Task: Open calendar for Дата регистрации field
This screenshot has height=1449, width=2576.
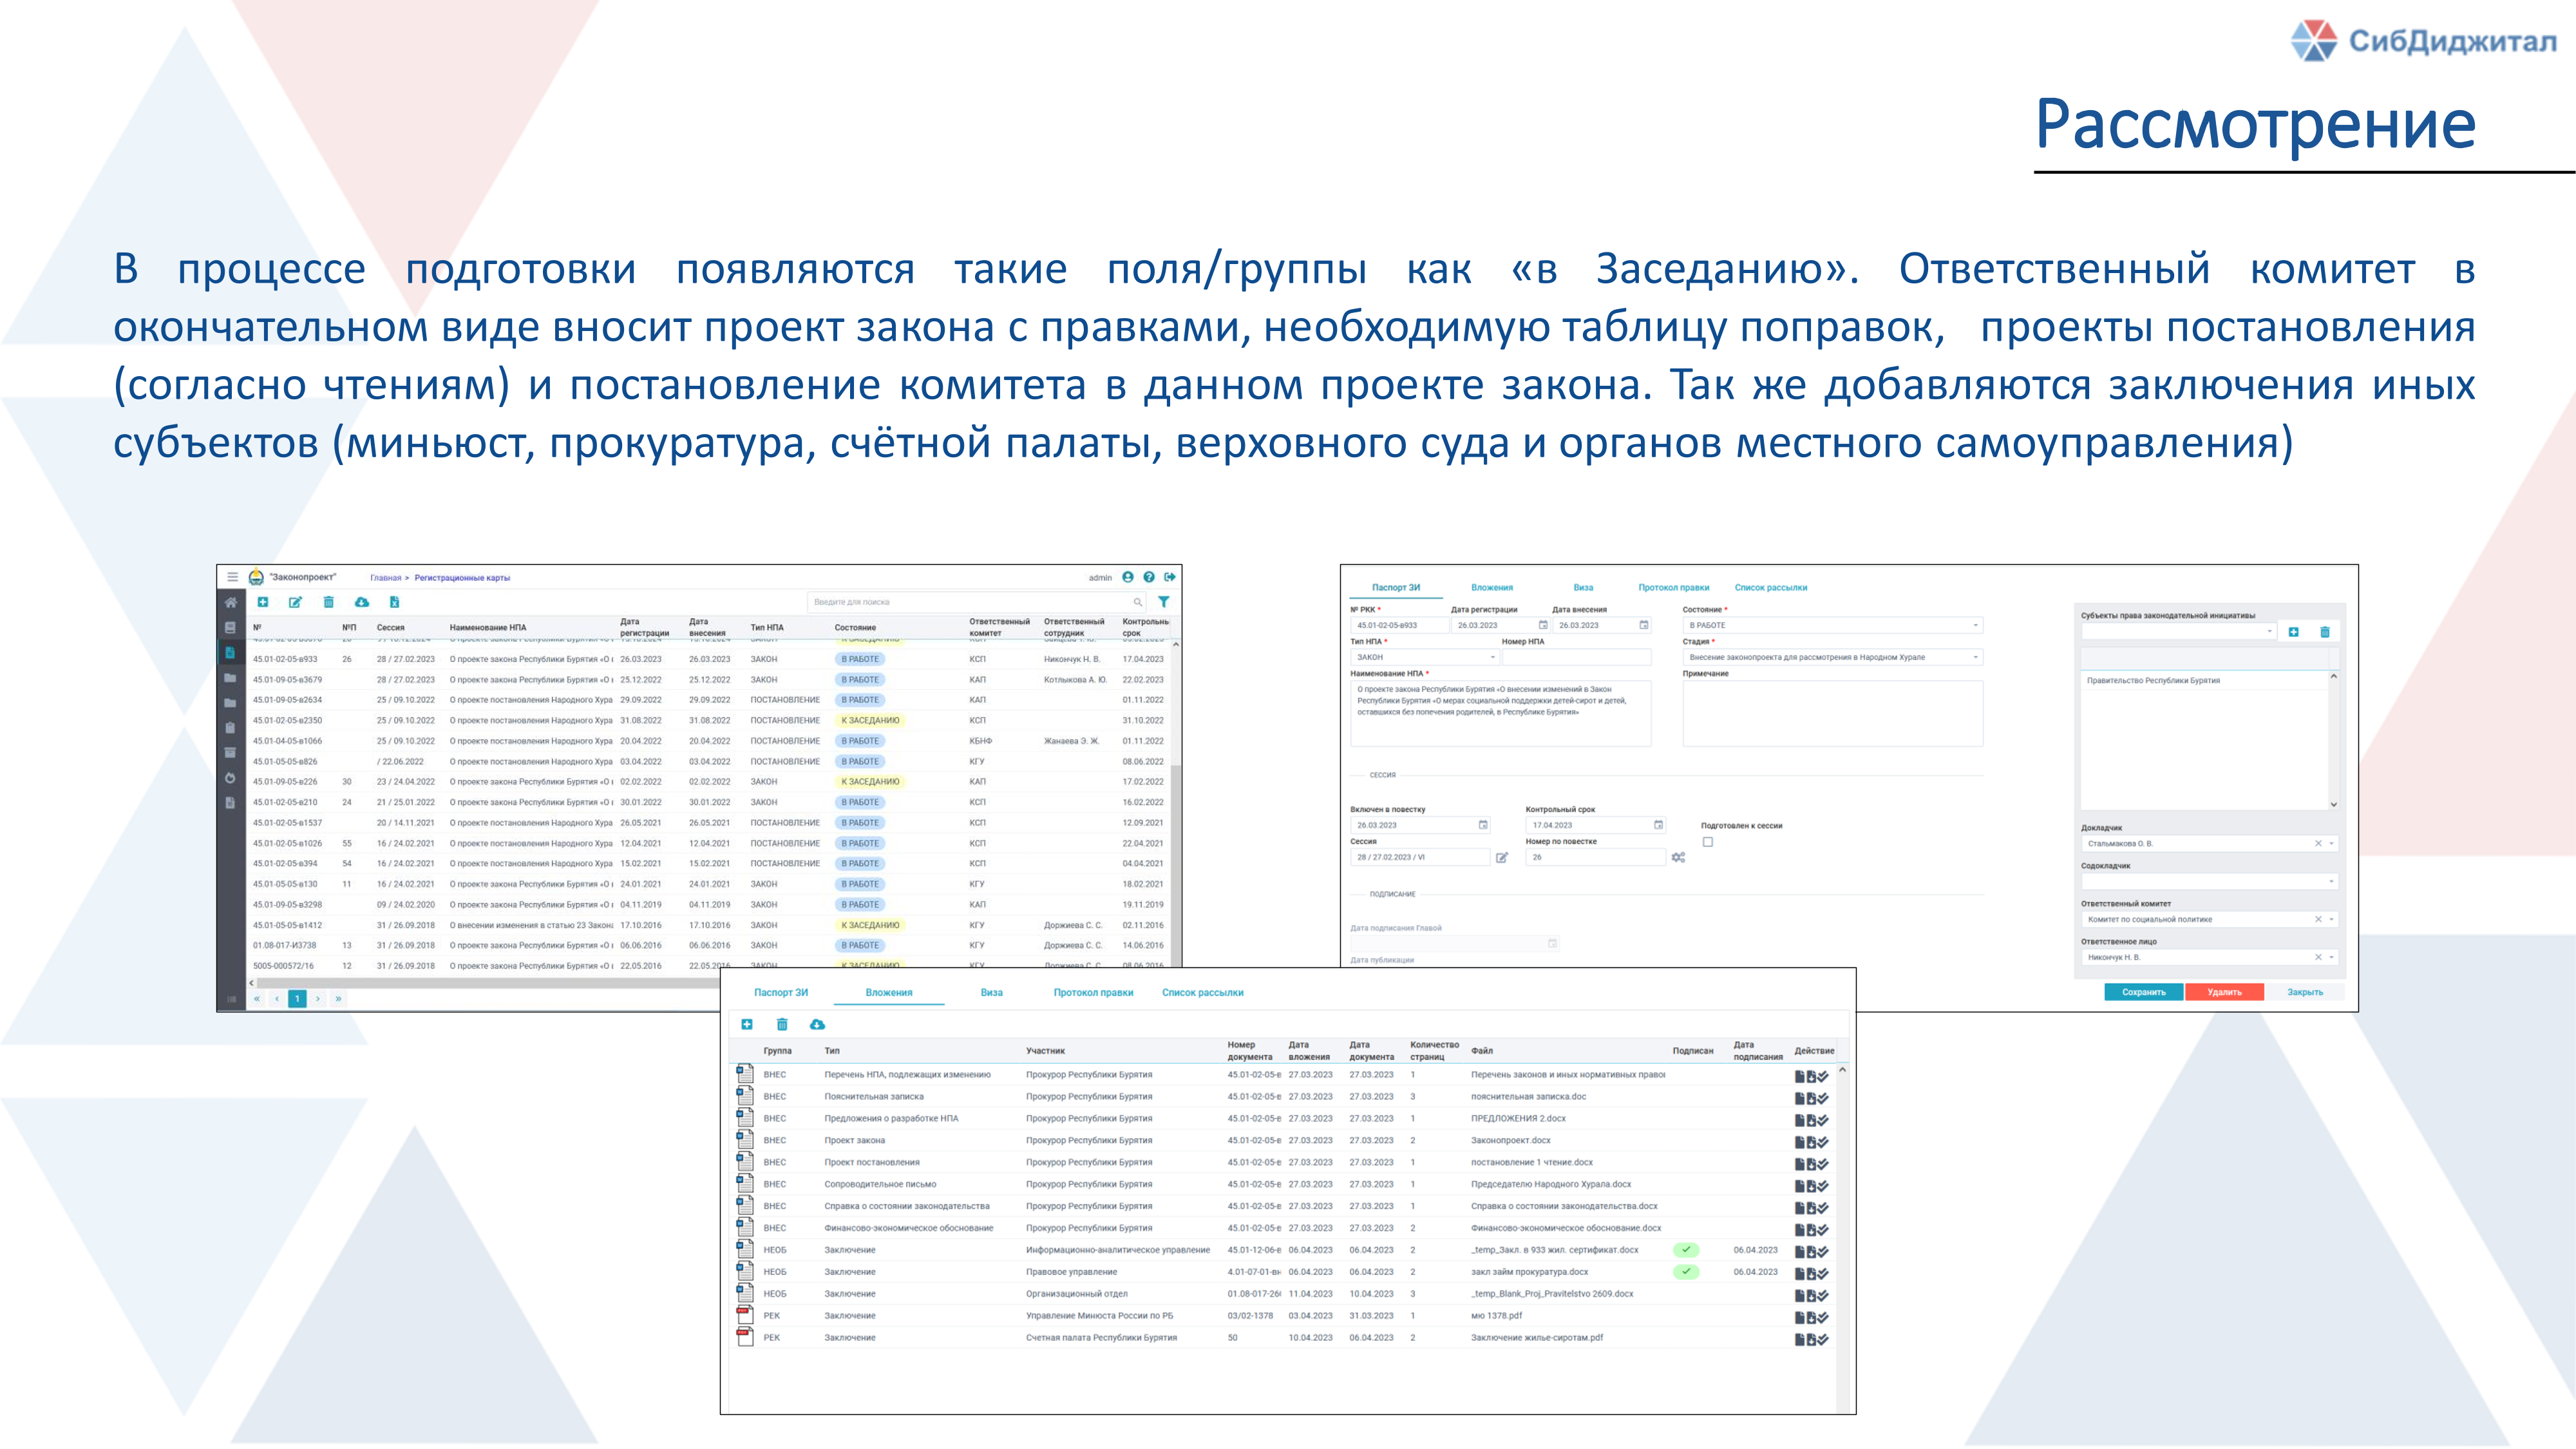Action: click(1543, 625)
